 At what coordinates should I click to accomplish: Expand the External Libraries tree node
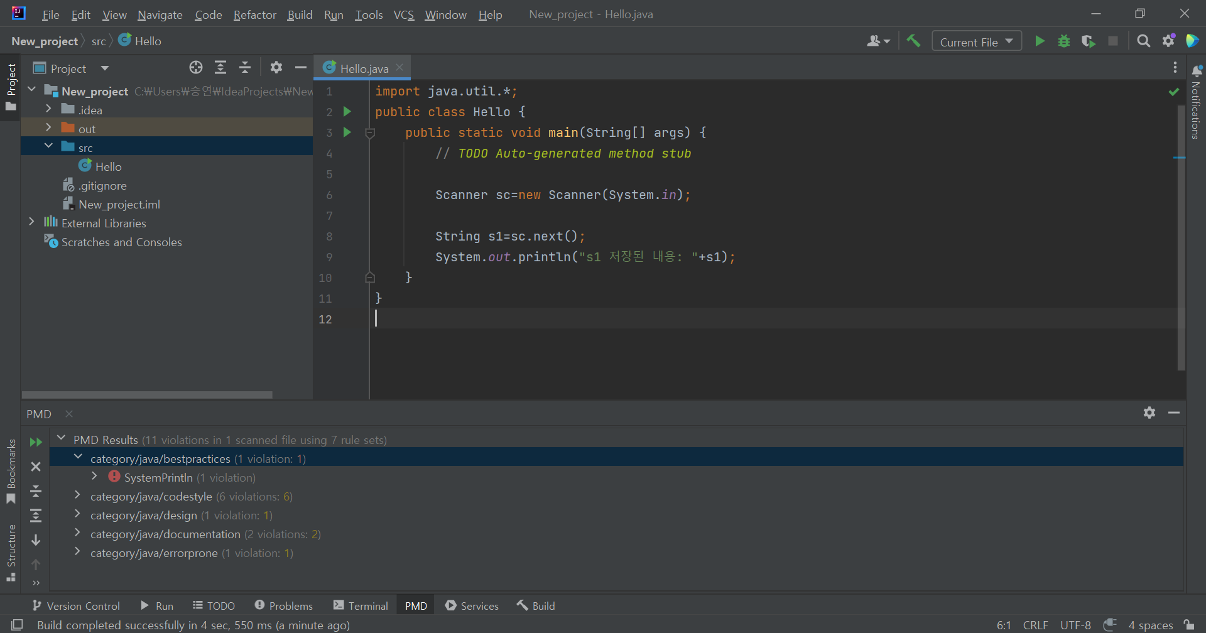(x=31, y=222)
